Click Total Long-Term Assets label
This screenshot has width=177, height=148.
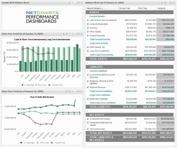point(101,55)
